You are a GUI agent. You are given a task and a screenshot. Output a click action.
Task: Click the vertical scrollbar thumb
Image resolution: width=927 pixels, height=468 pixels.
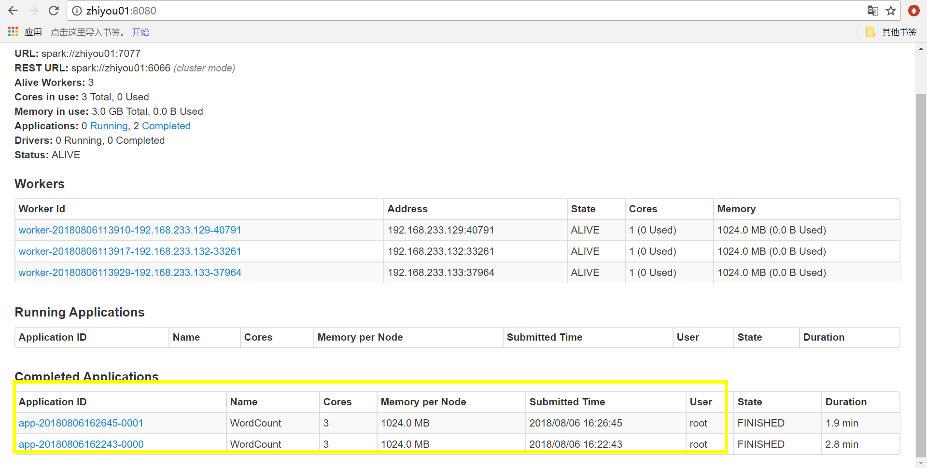pyautogui.click(x=921, y=275)
